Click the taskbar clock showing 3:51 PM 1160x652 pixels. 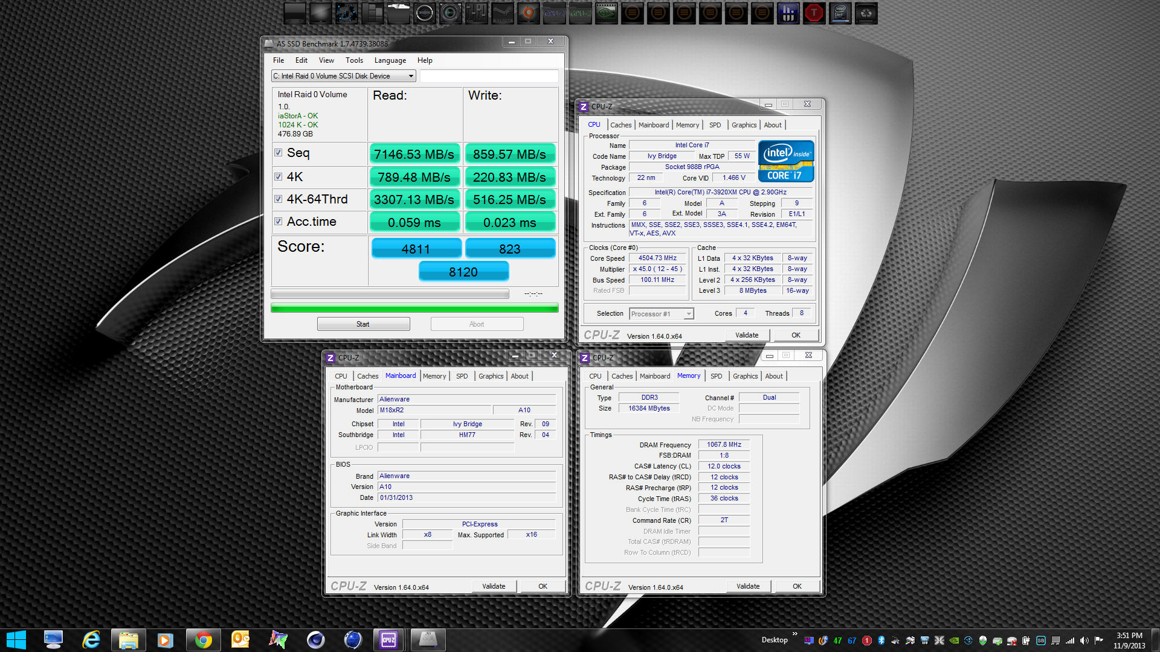1129,641
